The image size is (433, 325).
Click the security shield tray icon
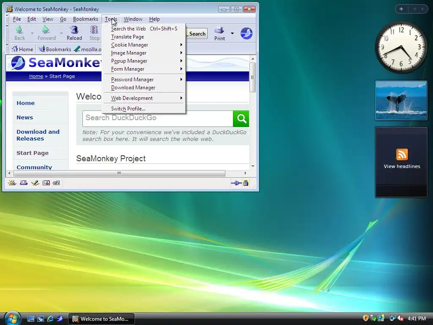pos(366,318)
